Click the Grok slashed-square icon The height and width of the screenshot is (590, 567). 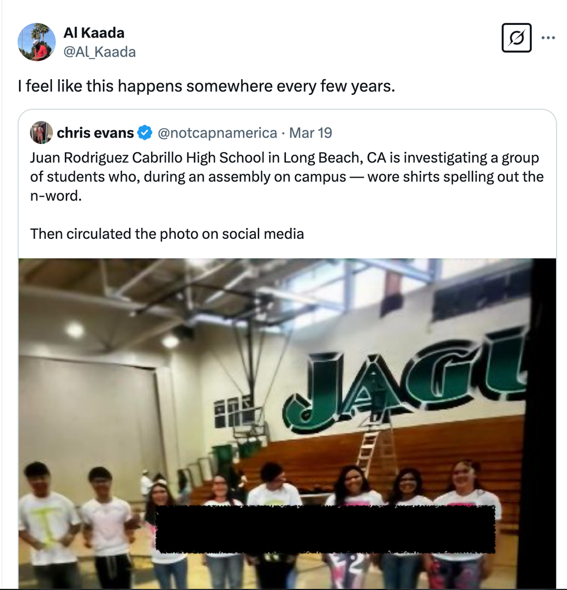point(516,38)
